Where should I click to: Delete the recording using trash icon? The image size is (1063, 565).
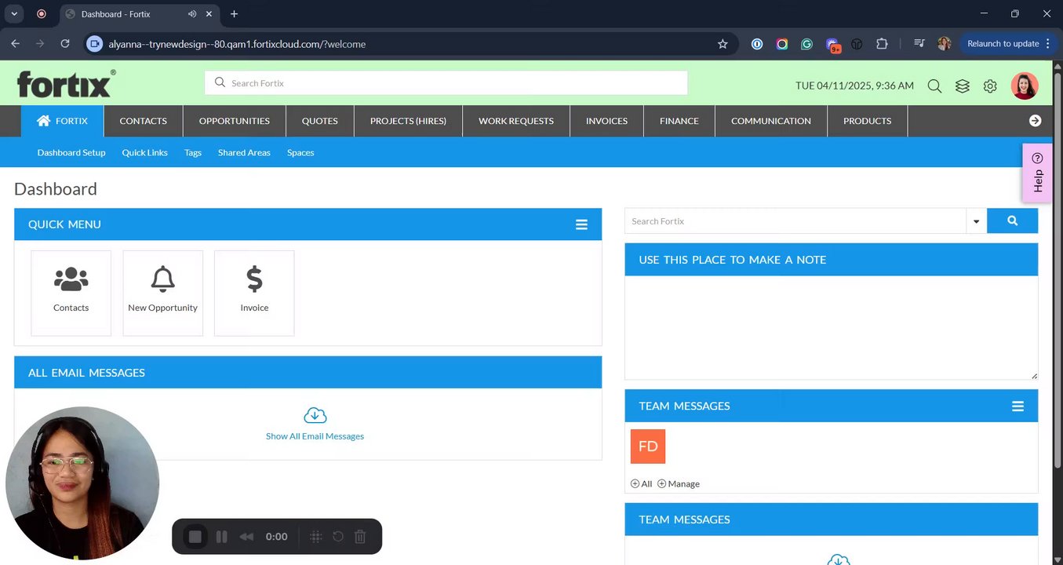tap(360, 537)
